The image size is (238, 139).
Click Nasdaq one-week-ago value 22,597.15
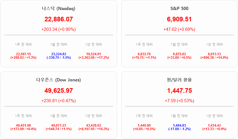click(23, 54)
